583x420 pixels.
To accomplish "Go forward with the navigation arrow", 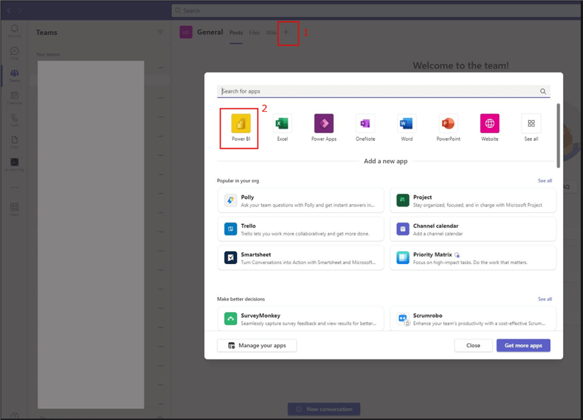I will click(20, 10).
